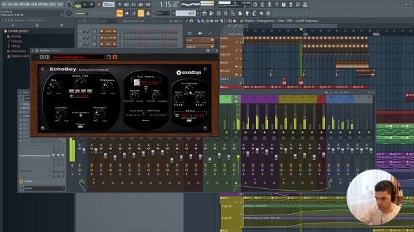414x232 pixels.
Task: Toggle MIDI sync switch in EchoBoy
Action: 145,88
